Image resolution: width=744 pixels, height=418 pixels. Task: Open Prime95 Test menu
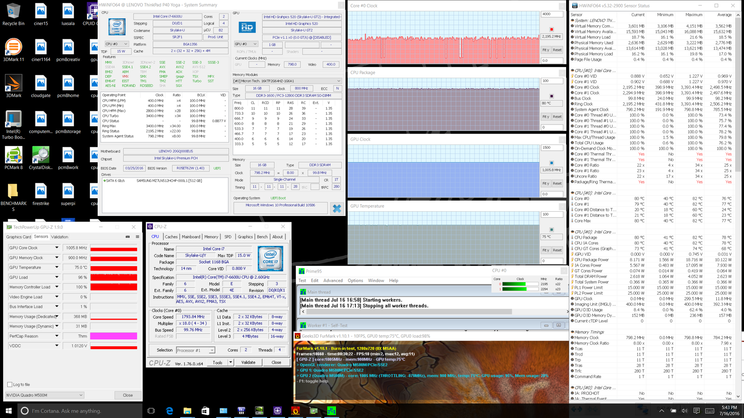[302, 281]
